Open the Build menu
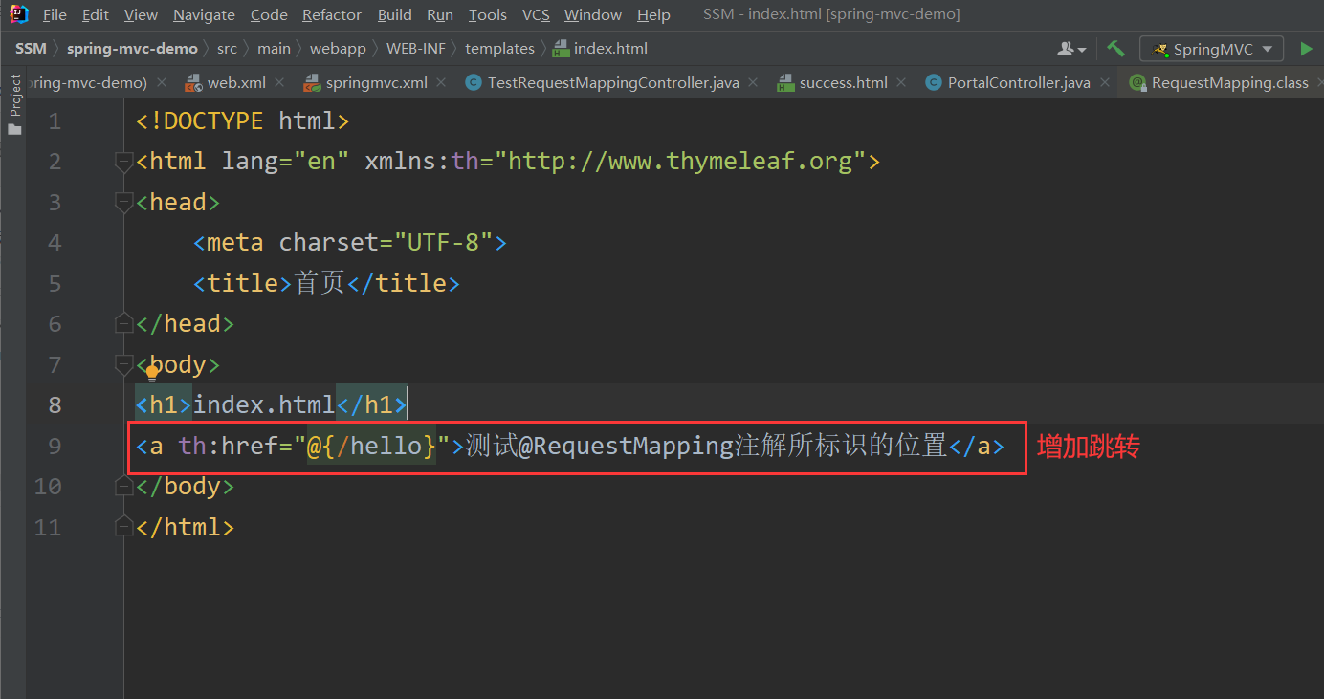1324x699 pixels. pos(395,14)
